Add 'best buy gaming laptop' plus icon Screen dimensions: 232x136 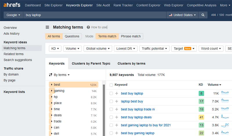117,133
